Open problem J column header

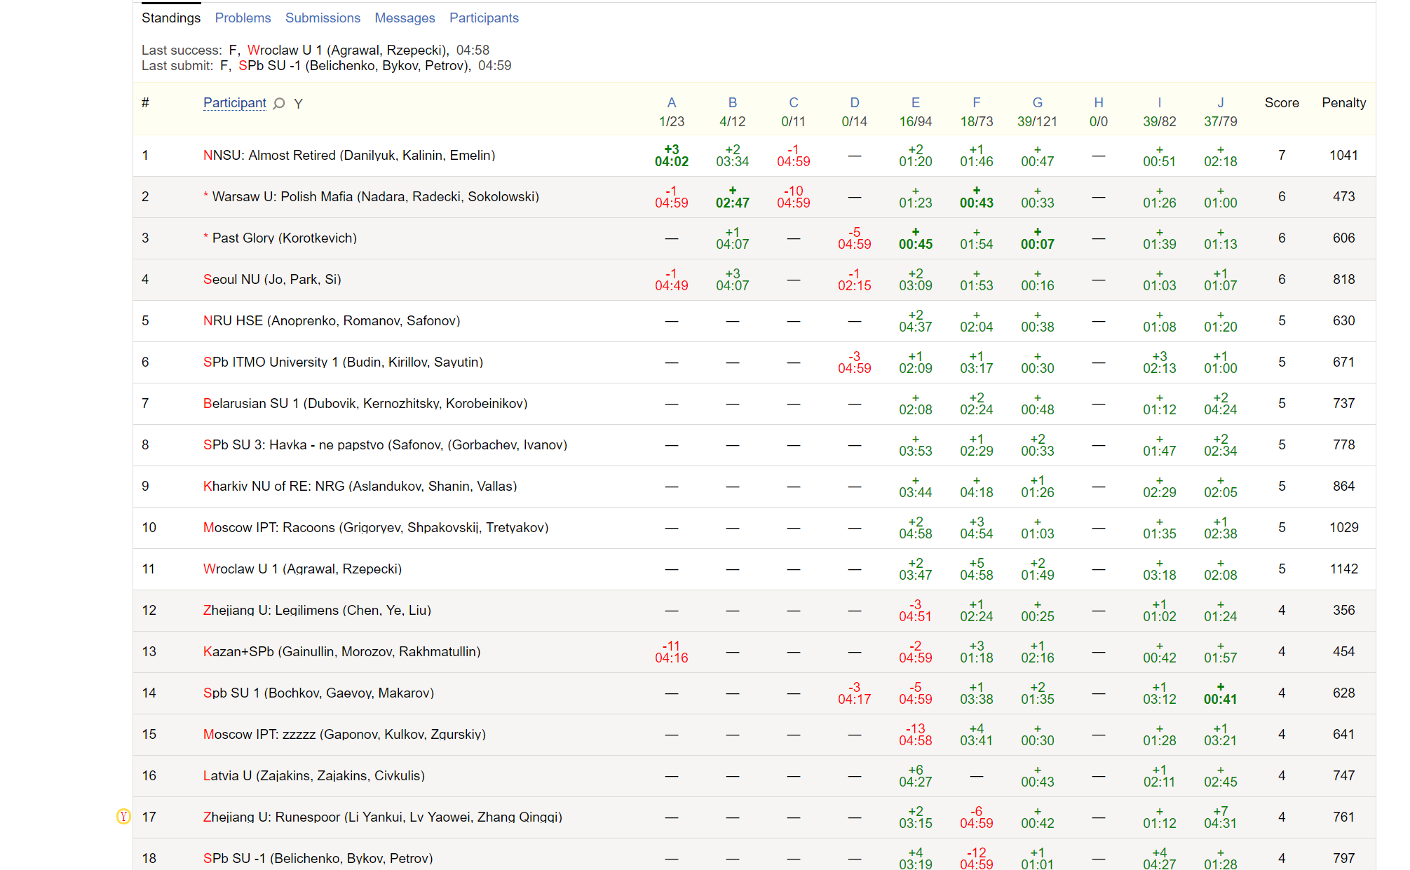pyautogui.click(x=1220, y=103)
